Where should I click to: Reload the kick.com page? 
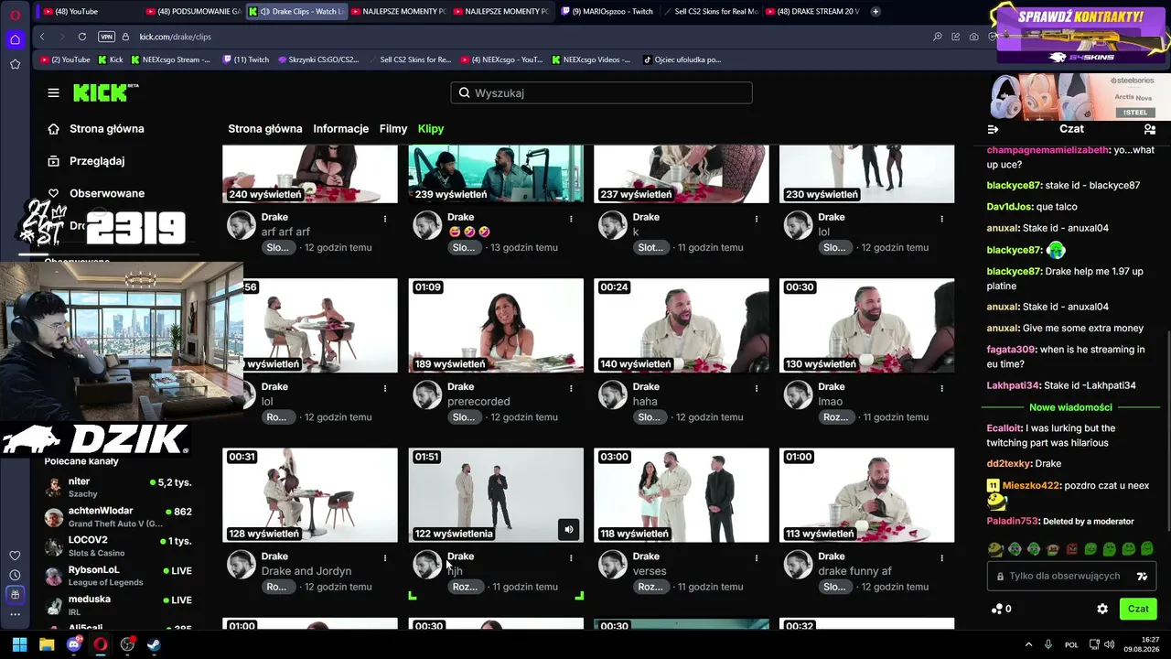pyautogui.click(x=82, y=37)
